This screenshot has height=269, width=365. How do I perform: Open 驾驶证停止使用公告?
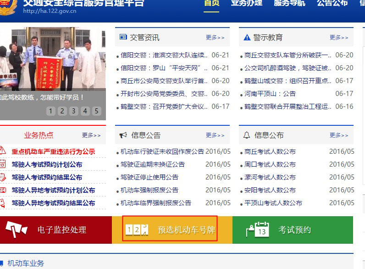coord(149,177)
